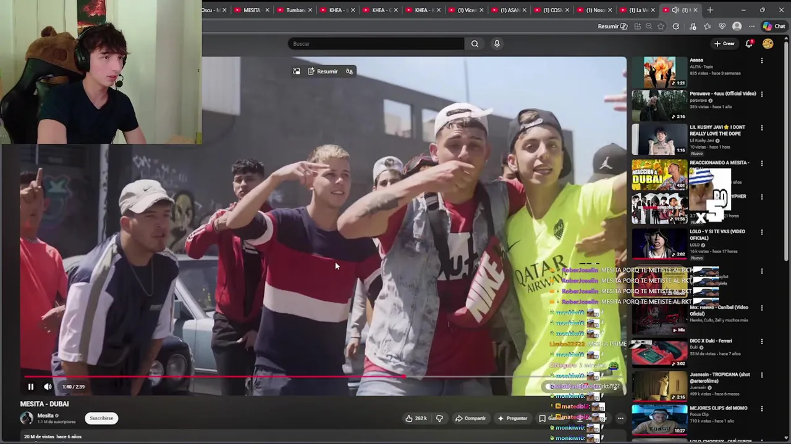Pause the MESITA - DUBAI video

point(30,387)
